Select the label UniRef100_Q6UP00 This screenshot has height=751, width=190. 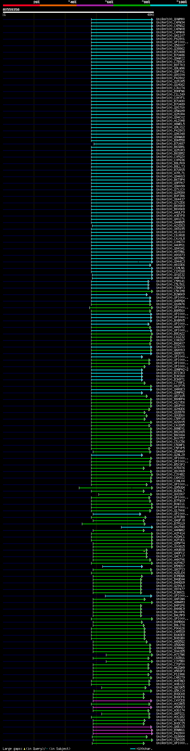[170, 406]
